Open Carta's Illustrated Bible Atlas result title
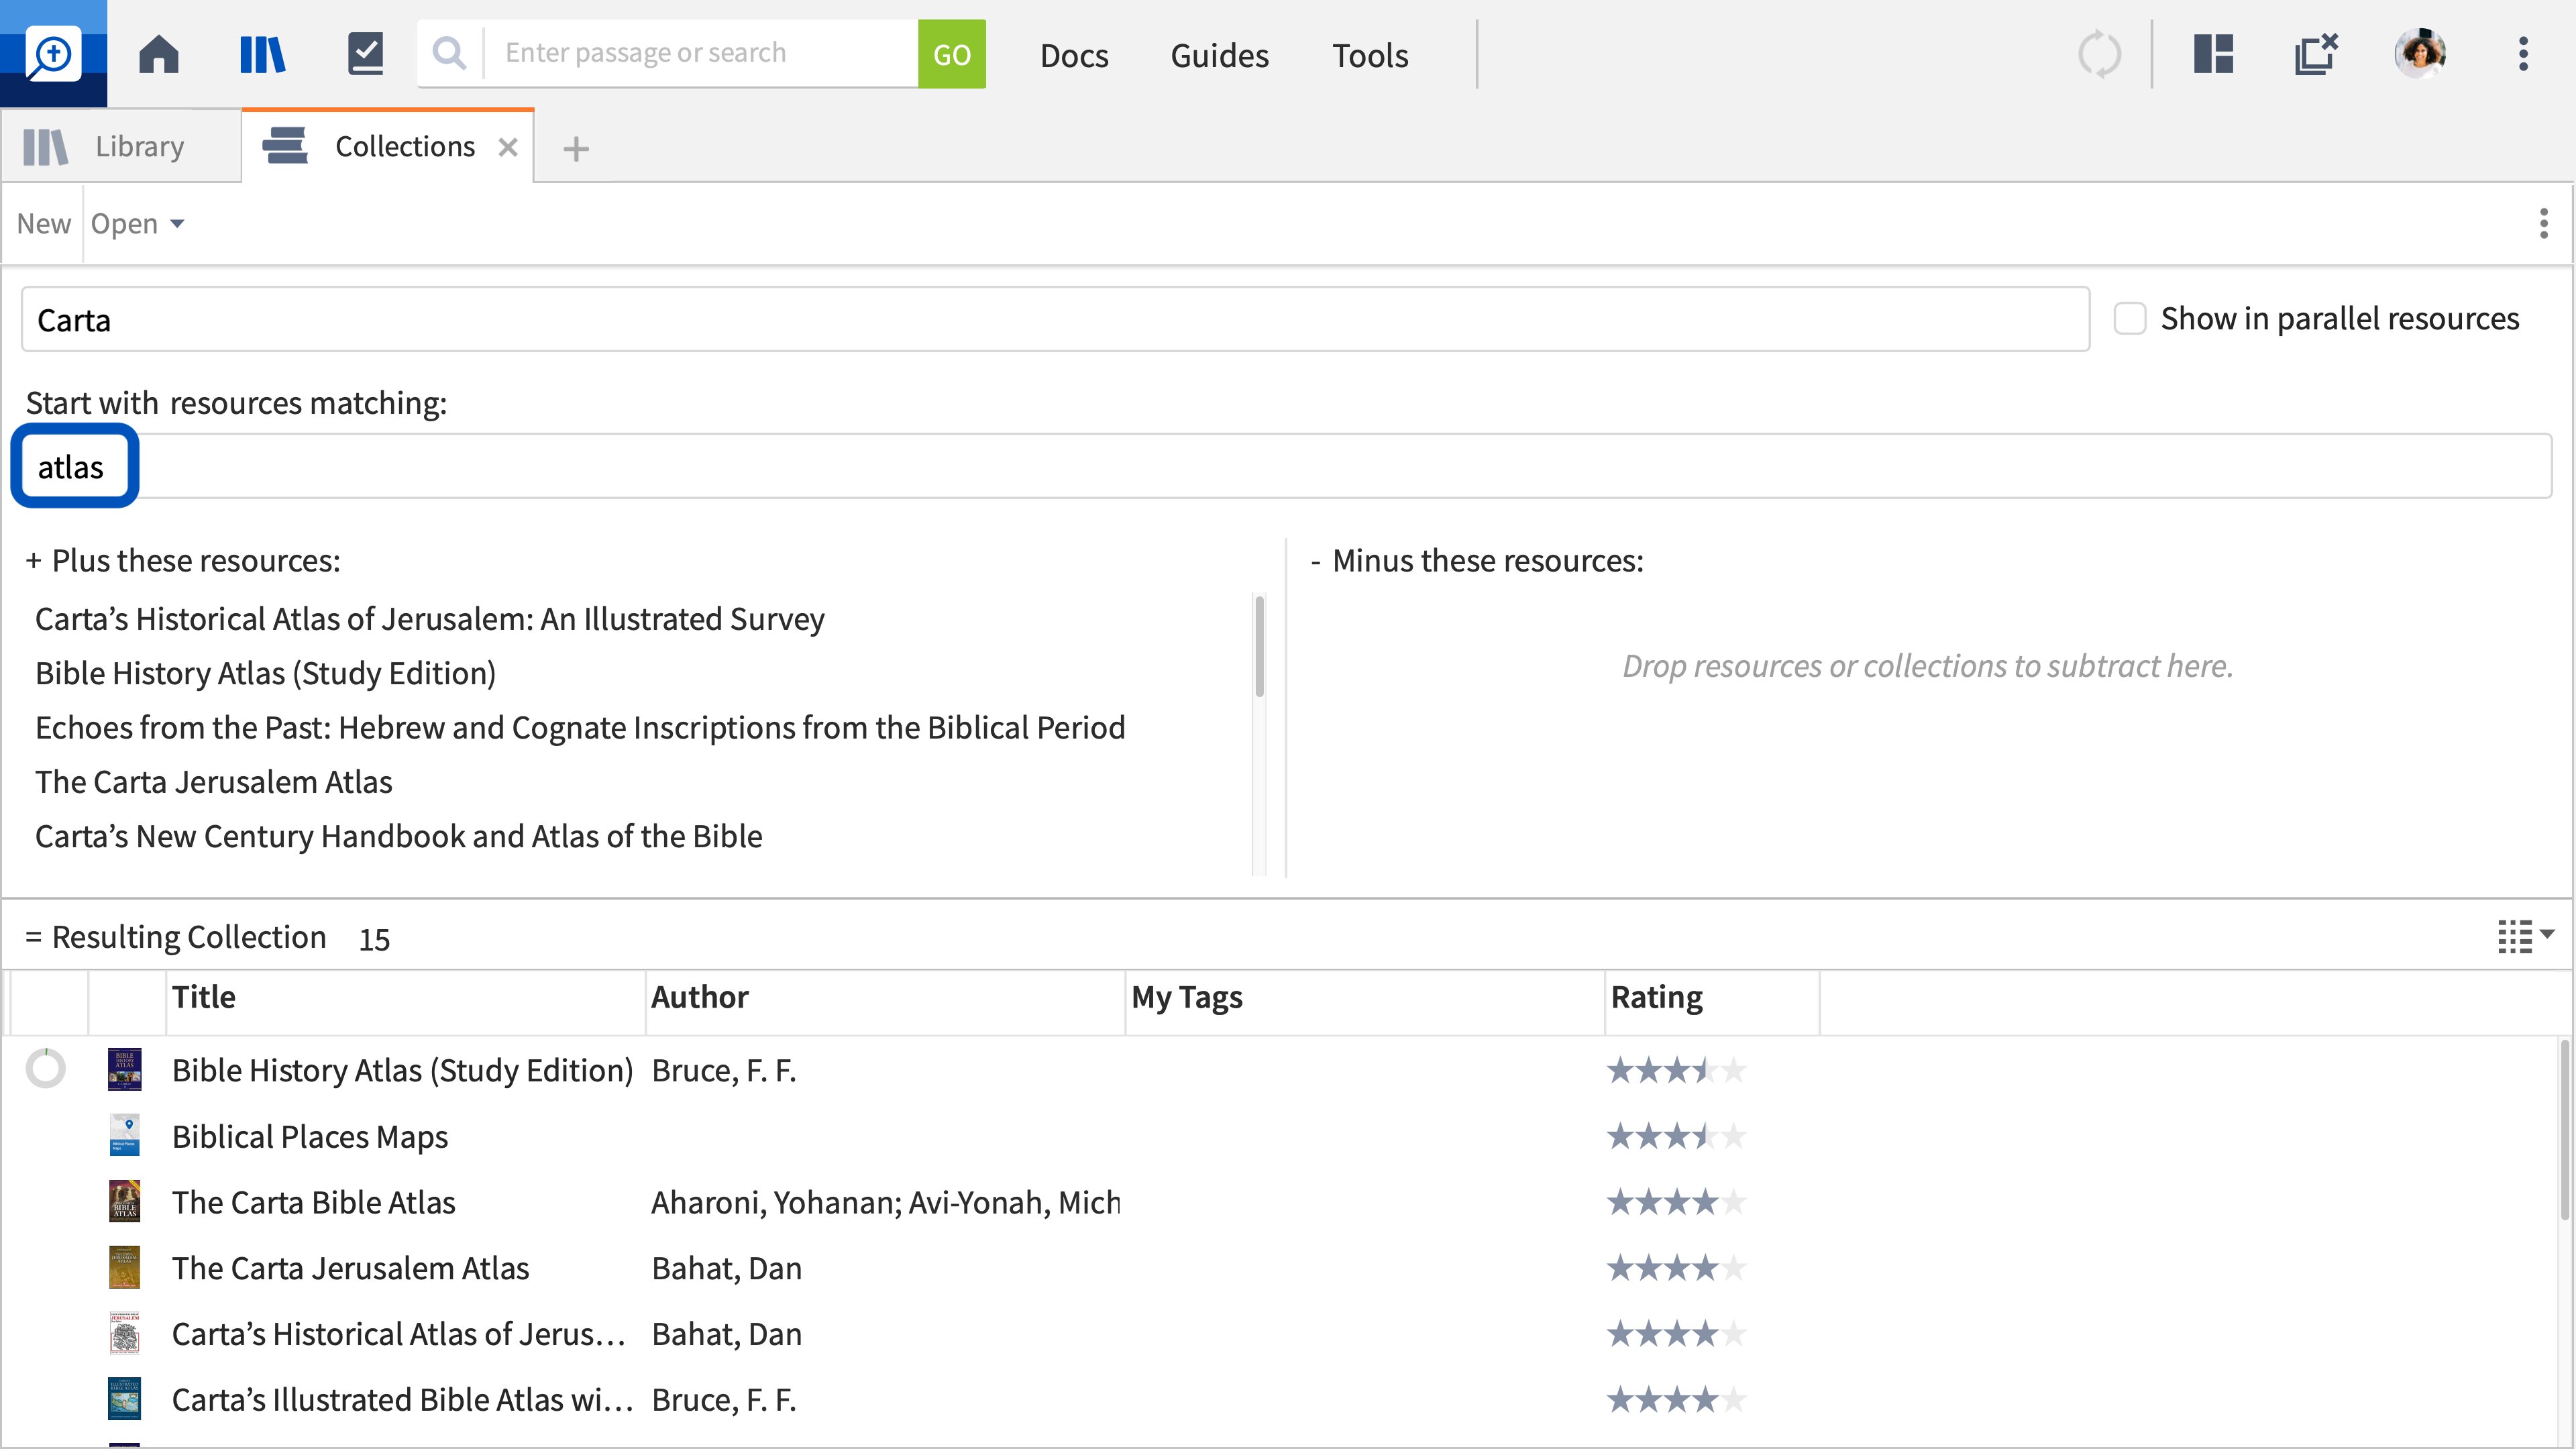Viewport: 2576px width, 1449px height. 403,1400
